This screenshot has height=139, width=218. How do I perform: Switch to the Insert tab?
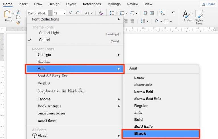click(x=23, y=4)
